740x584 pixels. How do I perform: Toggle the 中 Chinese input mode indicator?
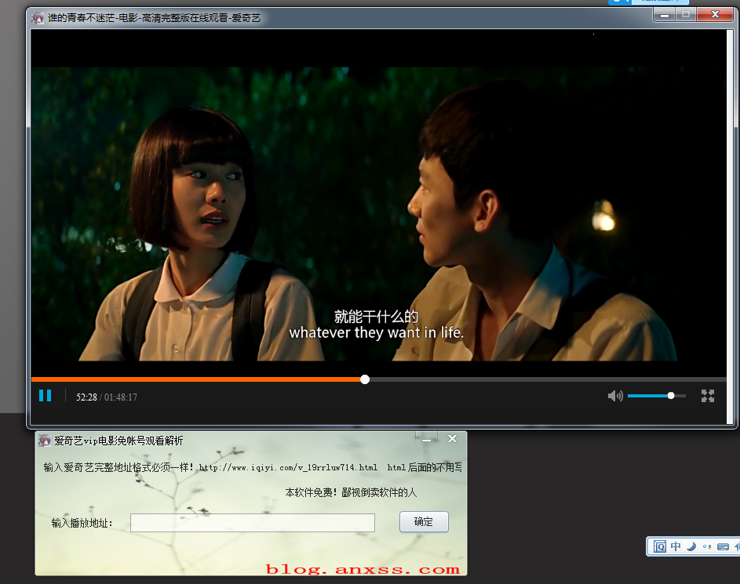coord(676,546)
